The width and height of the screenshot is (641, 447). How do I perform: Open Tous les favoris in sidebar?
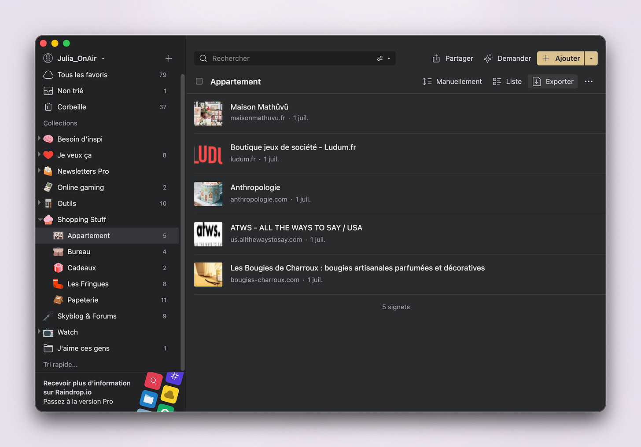(x=107, y=75)
